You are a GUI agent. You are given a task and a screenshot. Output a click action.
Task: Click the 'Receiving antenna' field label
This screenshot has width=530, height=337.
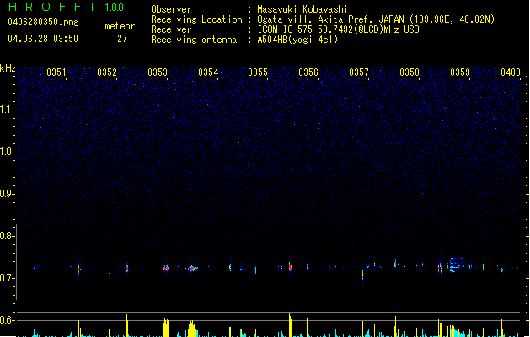pos(194,40)
